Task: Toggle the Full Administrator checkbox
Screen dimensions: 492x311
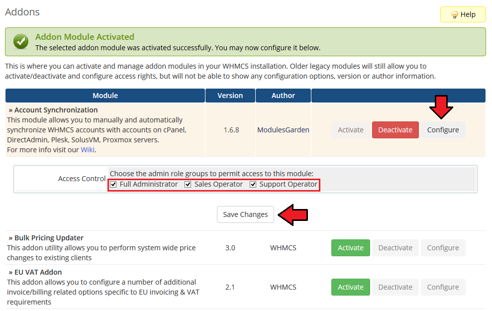Action: (113, 184)
